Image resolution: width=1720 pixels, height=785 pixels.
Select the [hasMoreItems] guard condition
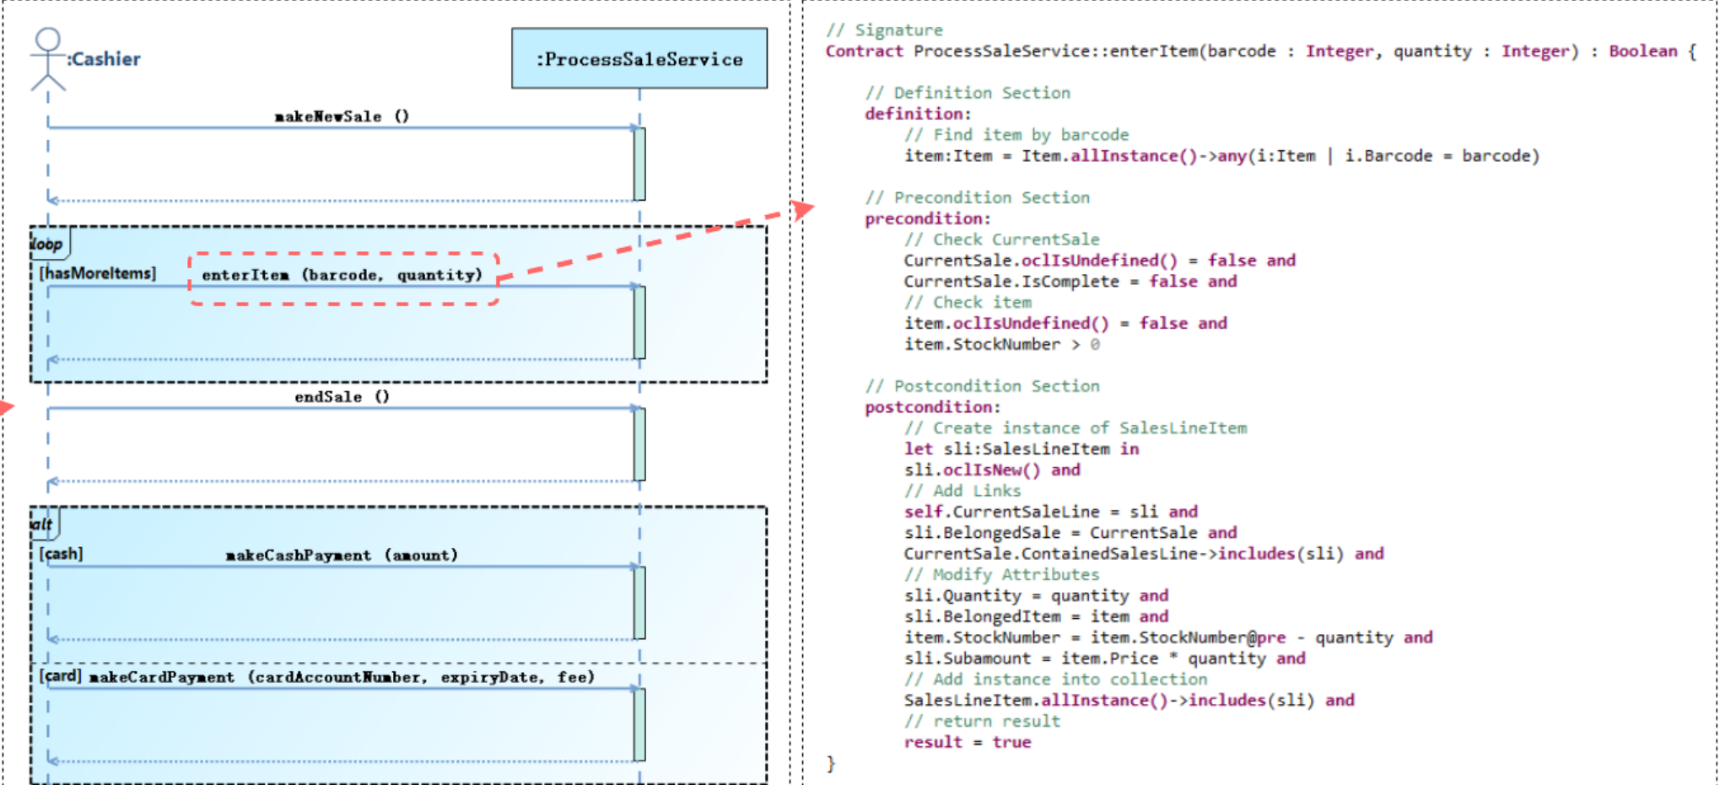98,273
